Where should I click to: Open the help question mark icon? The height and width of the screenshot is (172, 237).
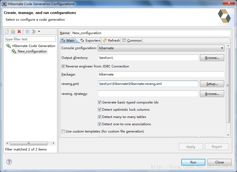(x=9, y=162)
